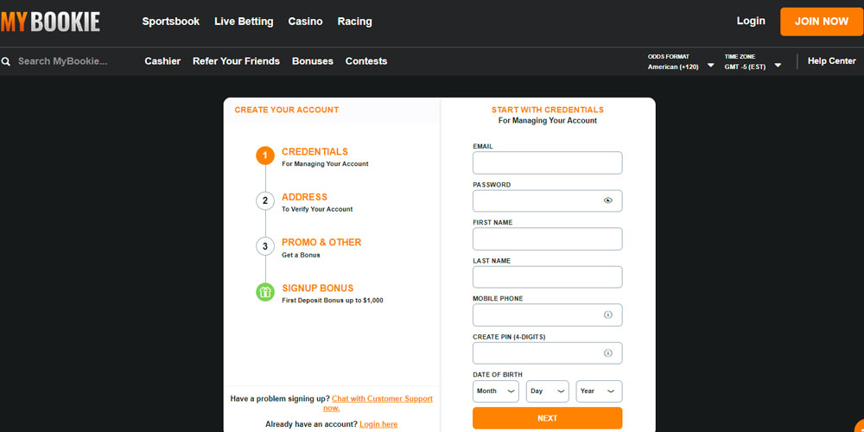Viewport: 864px width, 432px height.
Task: Click the CREATE YOUR ACCOUNT heading
Action: point(287,110)
